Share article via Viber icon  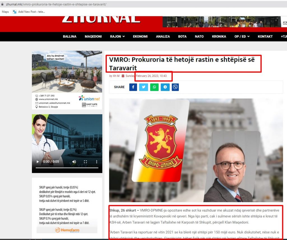(x=175, y=87)
